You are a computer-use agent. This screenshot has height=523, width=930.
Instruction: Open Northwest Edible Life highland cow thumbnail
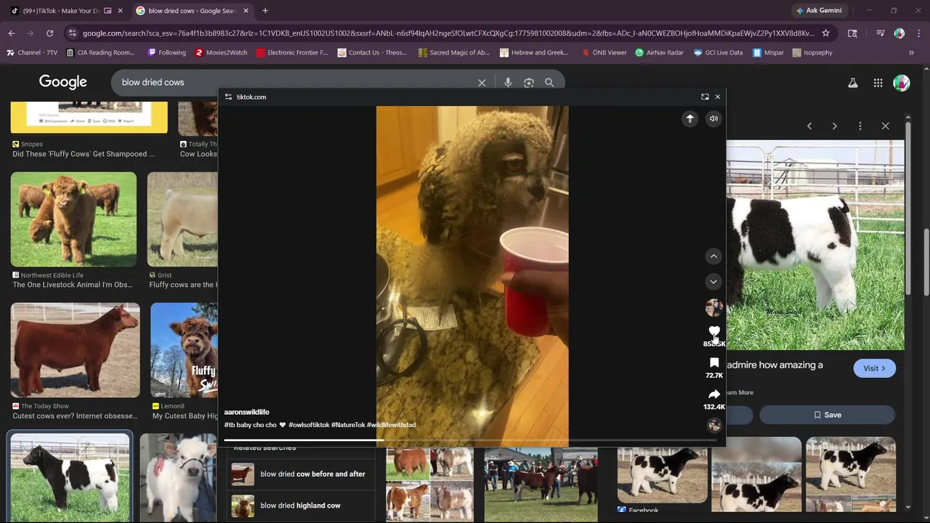(x=73, y=219)
